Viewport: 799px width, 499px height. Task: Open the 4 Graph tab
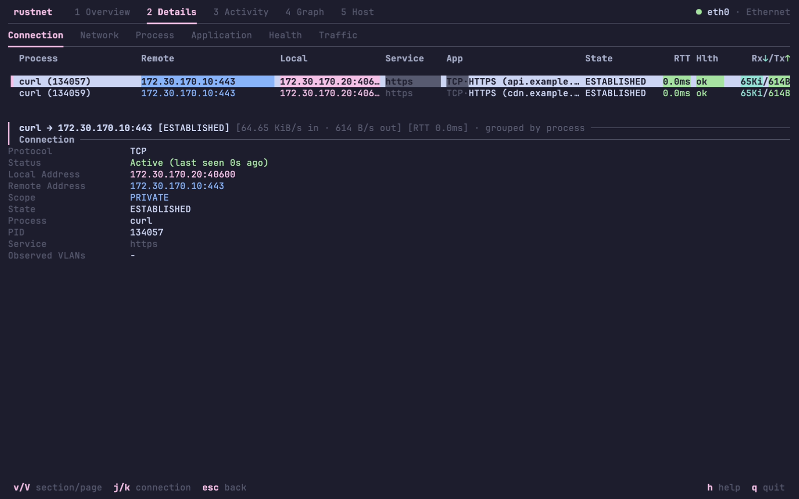[305, 12]
